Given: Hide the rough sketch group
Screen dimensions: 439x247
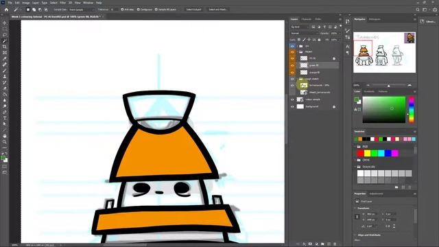Looking at the screenshot, I should 292,79.
